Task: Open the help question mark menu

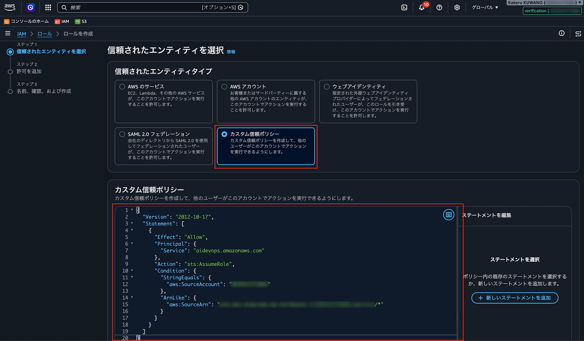Action: pos(439,8)
